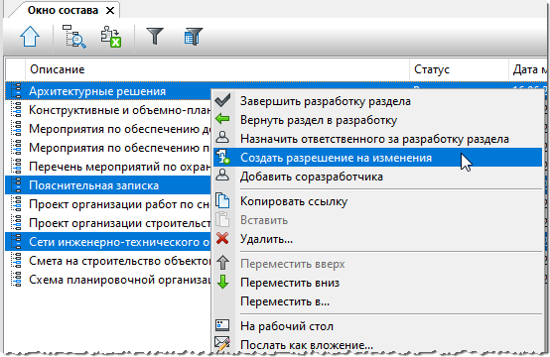Screen dimensions: 550x357
Task: Click Создать разрешение на изменения
Action: point(377,158)
